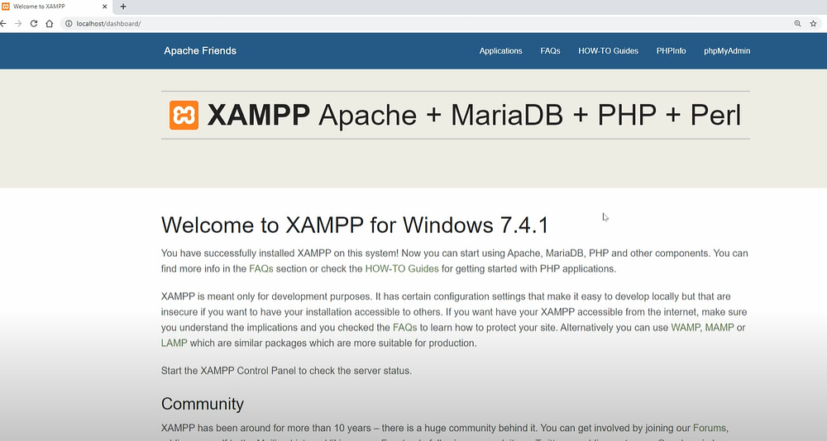This screenshot has width=827, height=441.
Task: Open phpMyAdmin in the navigation bar
Action: (727, 51)
